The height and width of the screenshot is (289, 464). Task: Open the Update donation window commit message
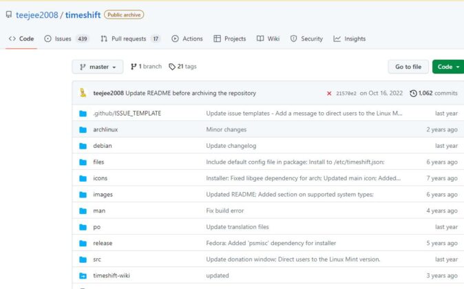tap(293, 259)
